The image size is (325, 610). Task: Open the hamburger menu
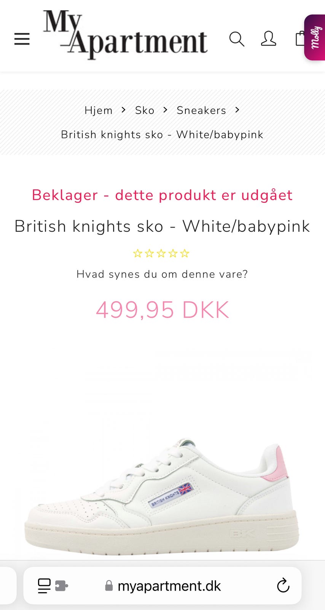[x=22, y=39]
